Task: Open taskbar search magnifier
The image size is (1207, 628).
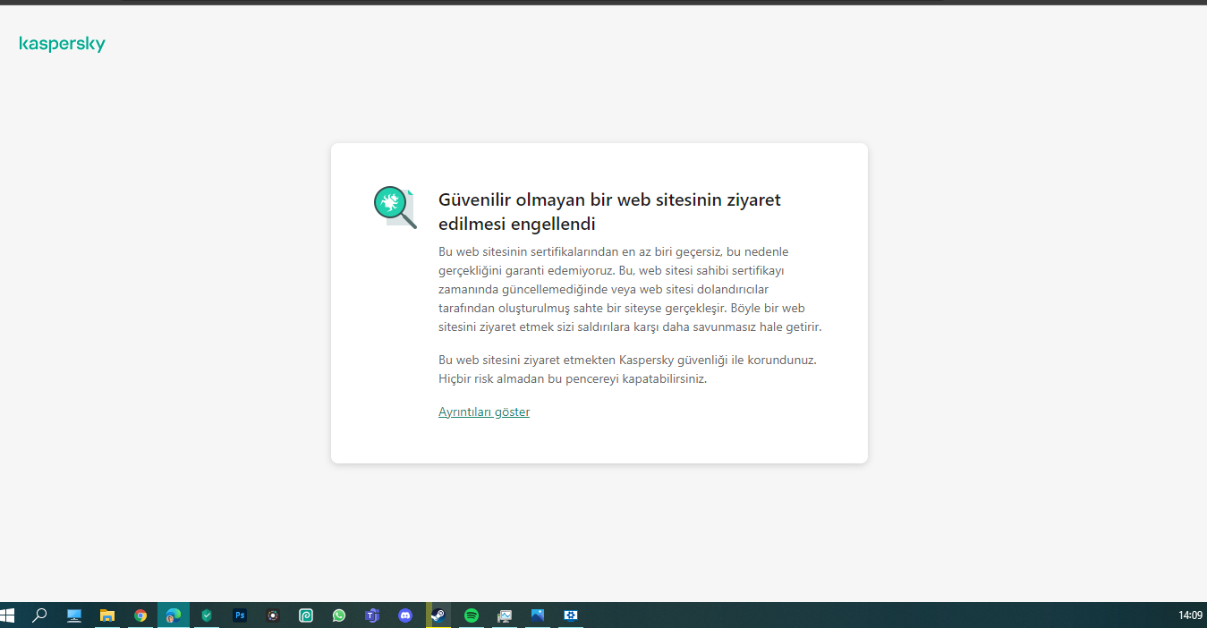Action: (x=39, y=615)
